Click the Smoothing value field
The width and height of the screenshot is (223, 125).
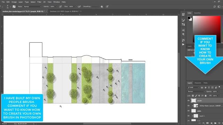(x=95, y=7)
